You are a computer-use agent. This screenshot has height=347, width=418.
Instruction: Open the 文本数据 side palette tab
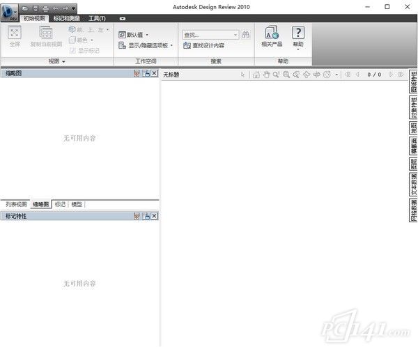point(413,185)
